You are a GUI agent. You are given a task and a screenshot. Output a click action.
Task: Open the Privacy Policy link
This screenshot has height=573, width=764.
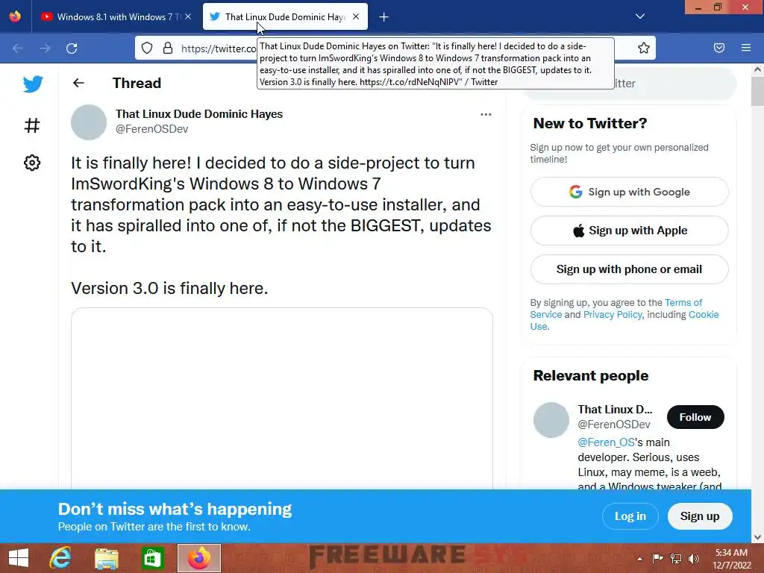click(x=613, y=314)
